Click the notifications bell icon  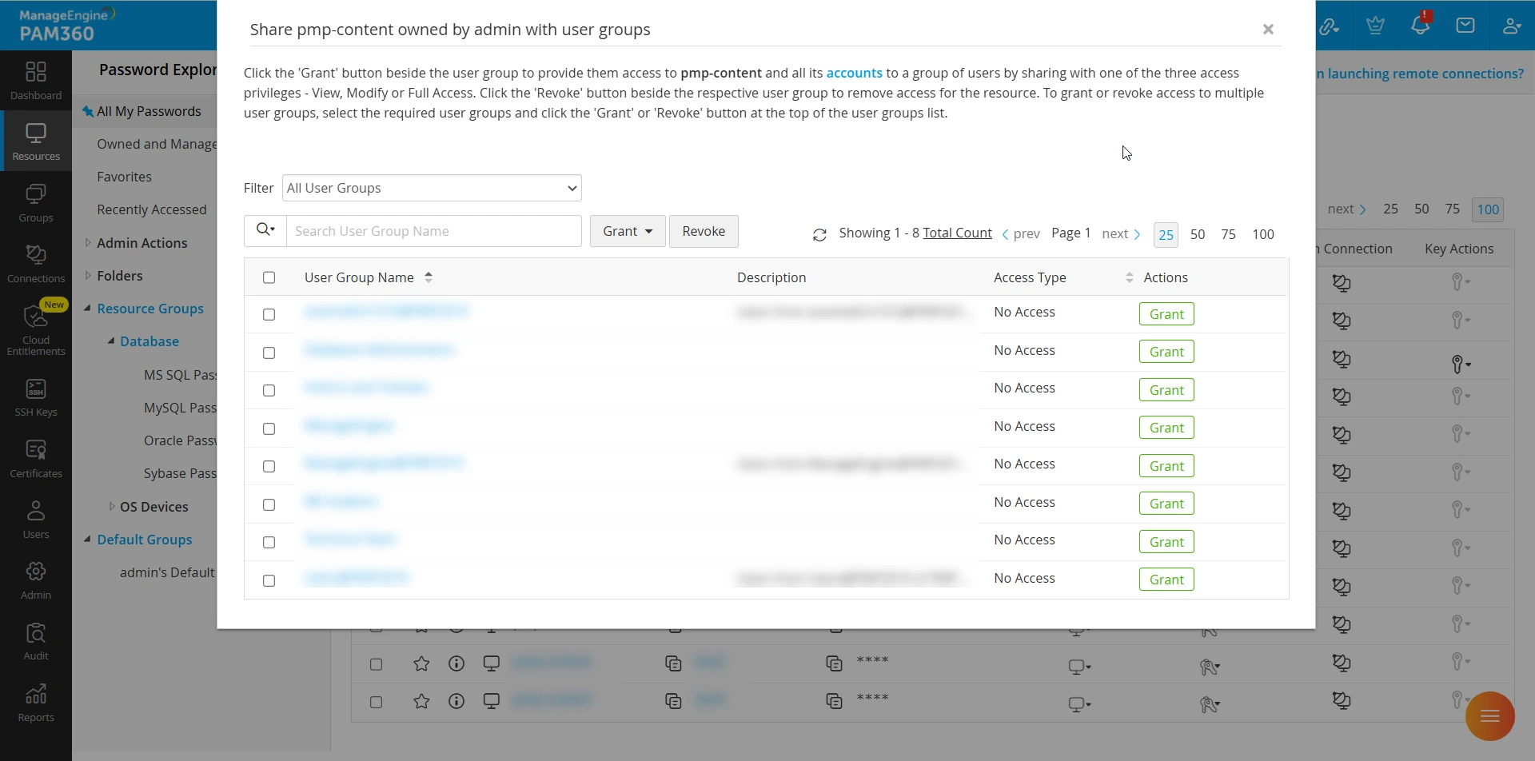(1421, 26)
